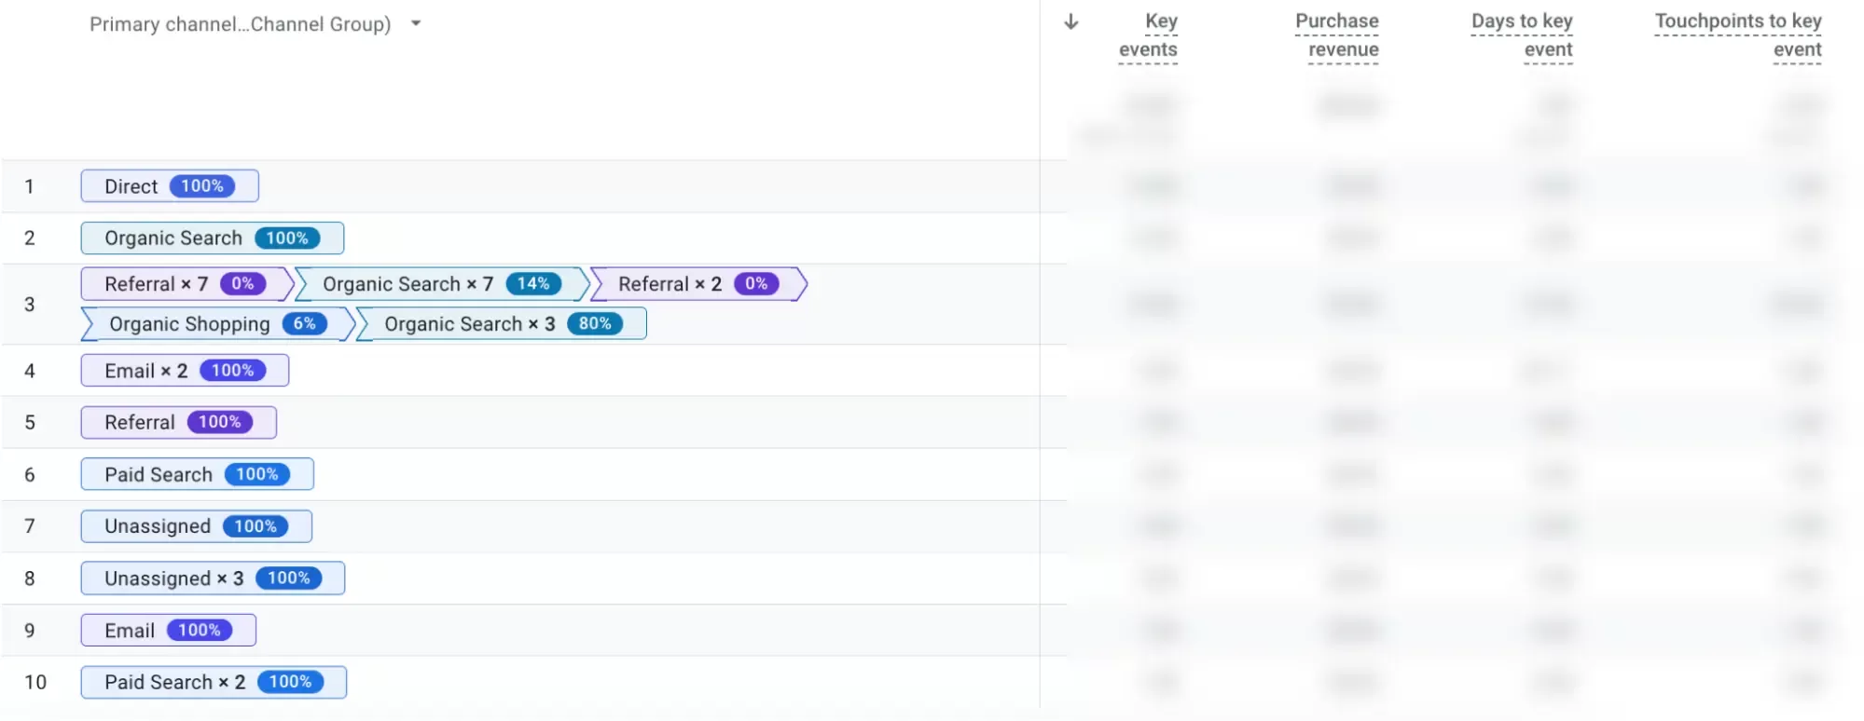Sort by Key events column
Screen dimensions: 1864x721
(1148, 35)
